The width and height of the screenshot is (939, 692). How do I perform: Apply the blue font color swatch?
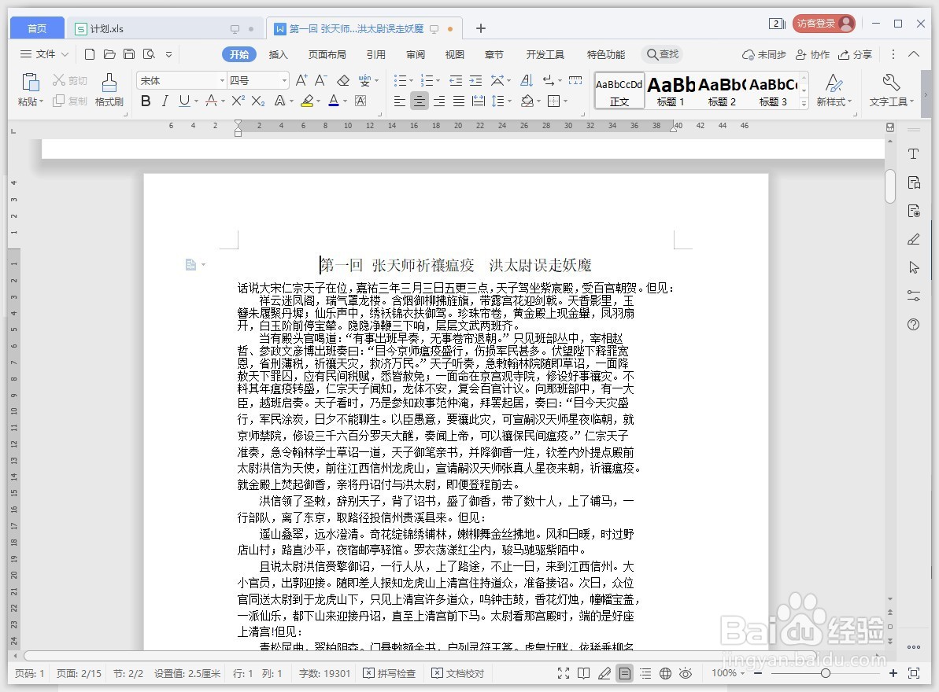tap(334, 101)
